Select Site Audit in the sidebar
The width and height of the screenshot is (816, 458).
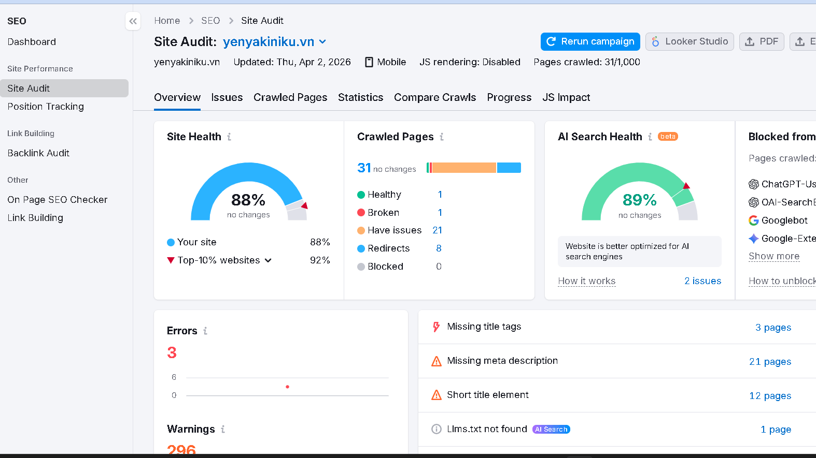[64, 88]
